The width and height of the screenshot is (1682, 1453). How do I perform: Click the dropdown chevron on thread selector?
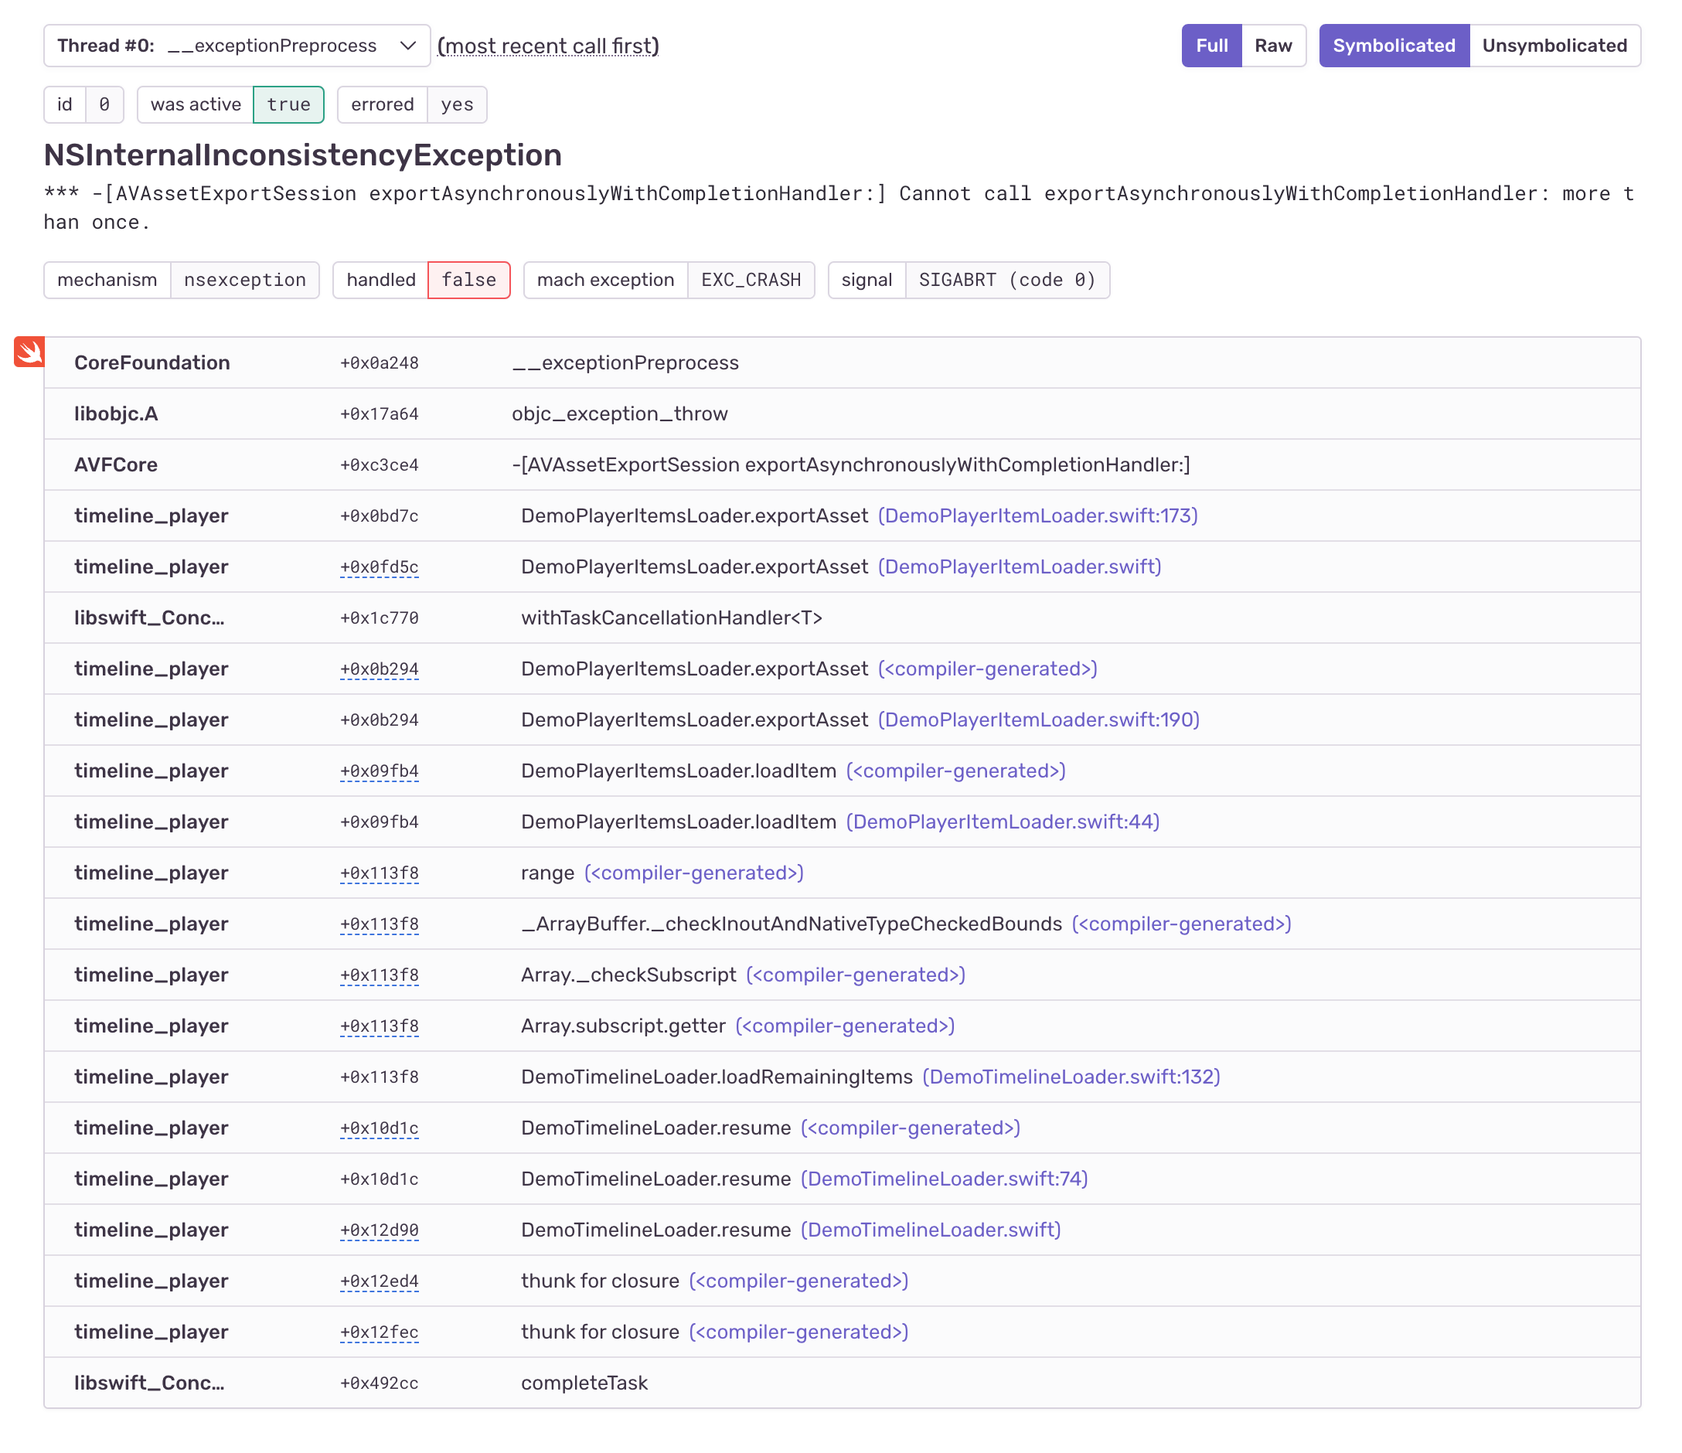(x=408, y=46)
